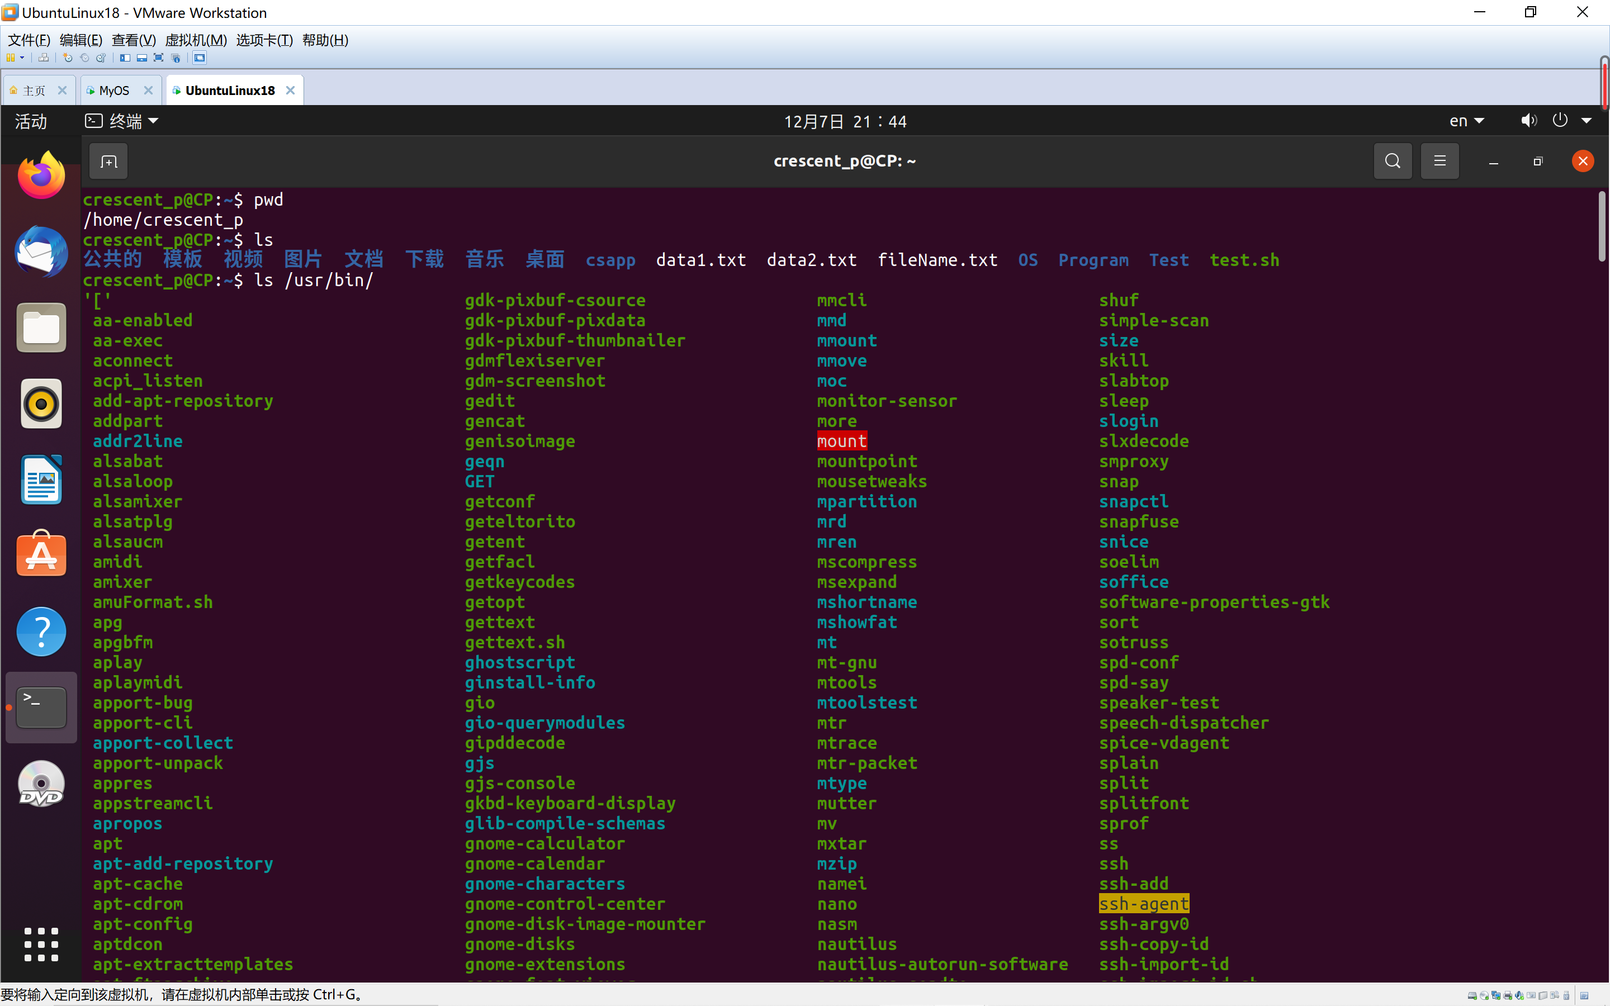
Task: Click the volume speaker icon in top bar
Action: point(1528,120)
